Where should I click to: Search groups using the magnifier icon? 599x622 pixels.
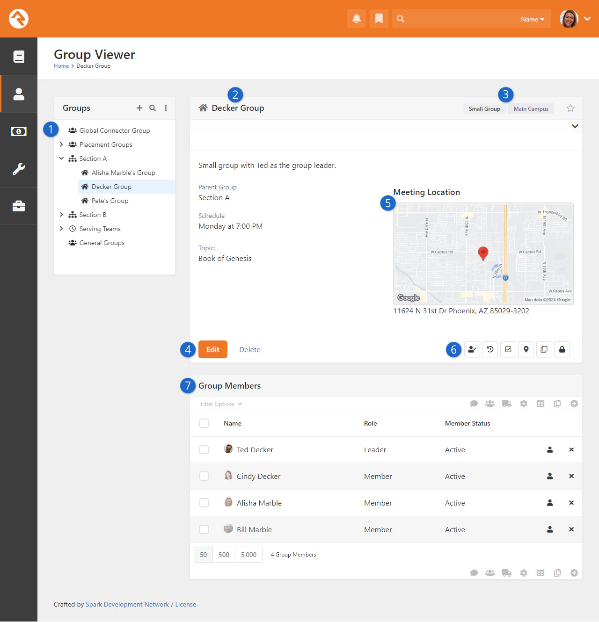click(153, 108)
